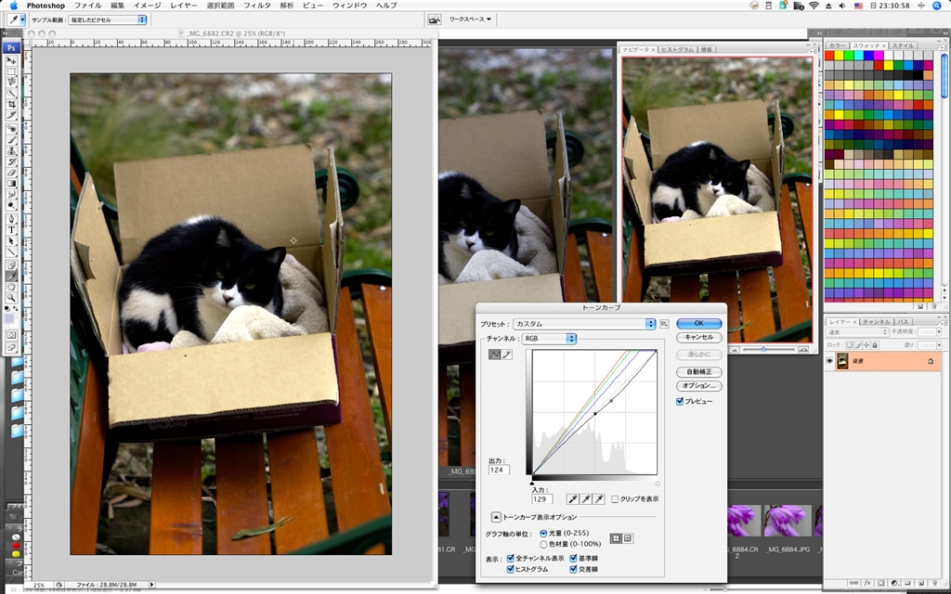951x594 pixels.
Task: Select 色材量 (0-100%) radio button
Action: click(543, 544)
